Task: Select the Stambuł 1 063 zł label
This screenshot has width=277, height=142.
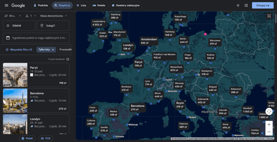Action: pyautogui.click(x=248, y=110)
